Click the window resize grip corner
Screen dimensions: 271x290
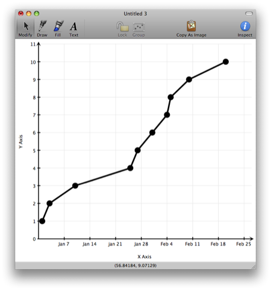coord(254,267)
